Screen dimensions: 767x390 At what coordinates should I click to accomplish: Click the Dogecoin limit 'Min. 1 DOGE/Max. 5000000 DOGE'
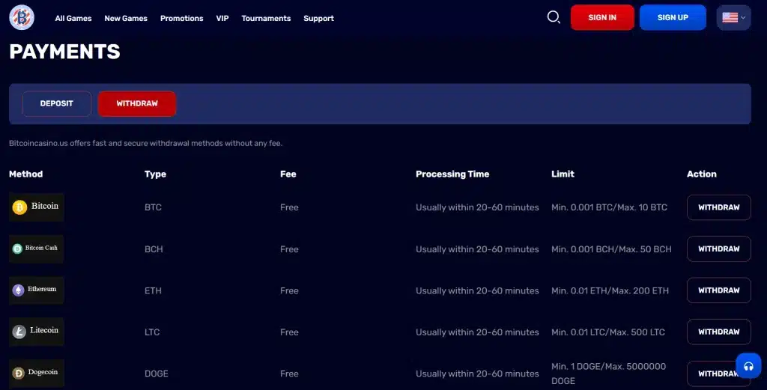point(608,374)
